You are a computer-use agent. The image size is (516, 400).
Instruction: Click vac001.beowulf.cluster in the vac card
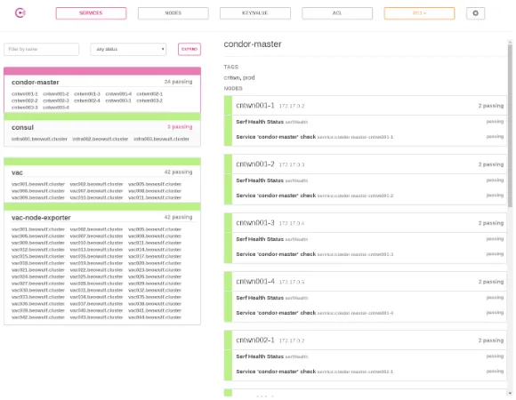click(x=38, y=184)
